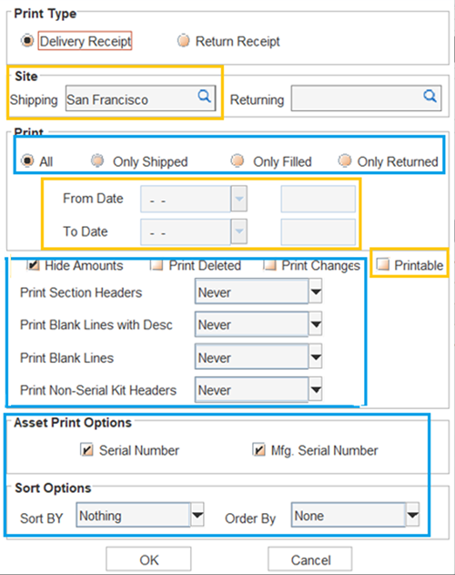Open Print Non-Serial Kit Headers dropdown
455x575 pixels.
[x=316, y=389]
